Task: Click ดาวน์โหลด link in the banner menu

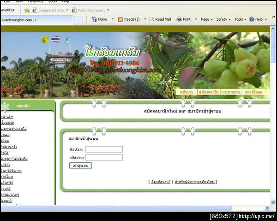Action: coord(253,92)
